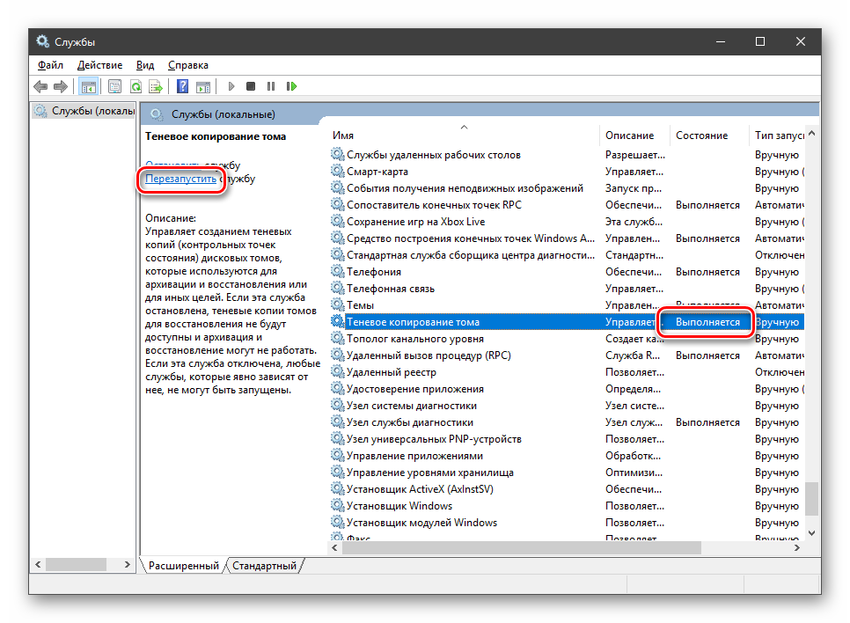Screen dimensions: 850x623
Task: Click the right arrow of the list's horizontal scrollbar
Action: (x=797, y=547)
